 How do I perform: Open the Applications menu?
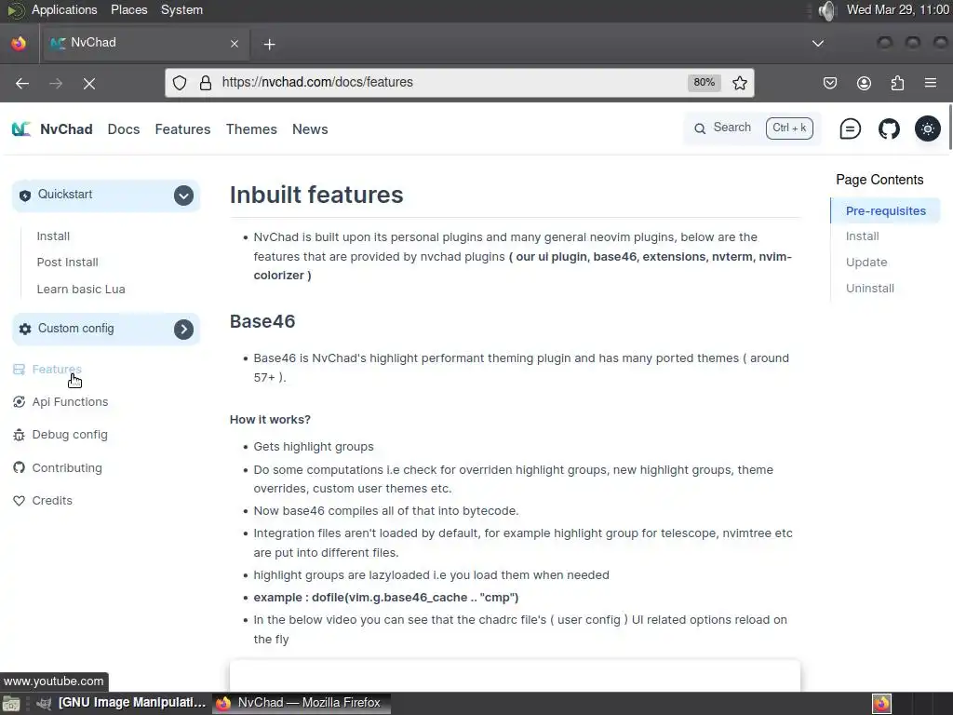point(64,9)
